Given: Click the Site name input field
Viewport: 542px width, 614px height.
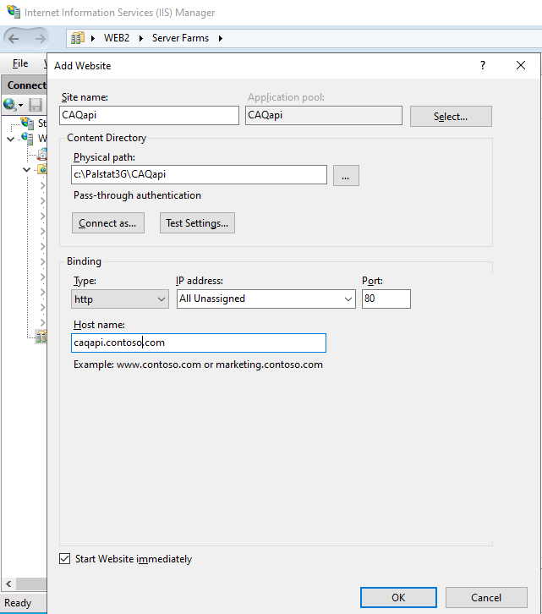Looking at the screenshot, I should (149, 116).
